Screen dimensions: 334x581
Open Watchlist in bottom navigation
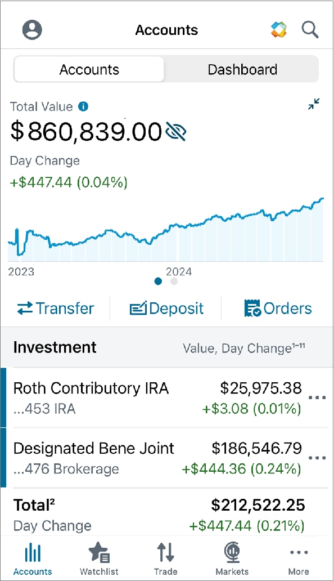point(99,558)
